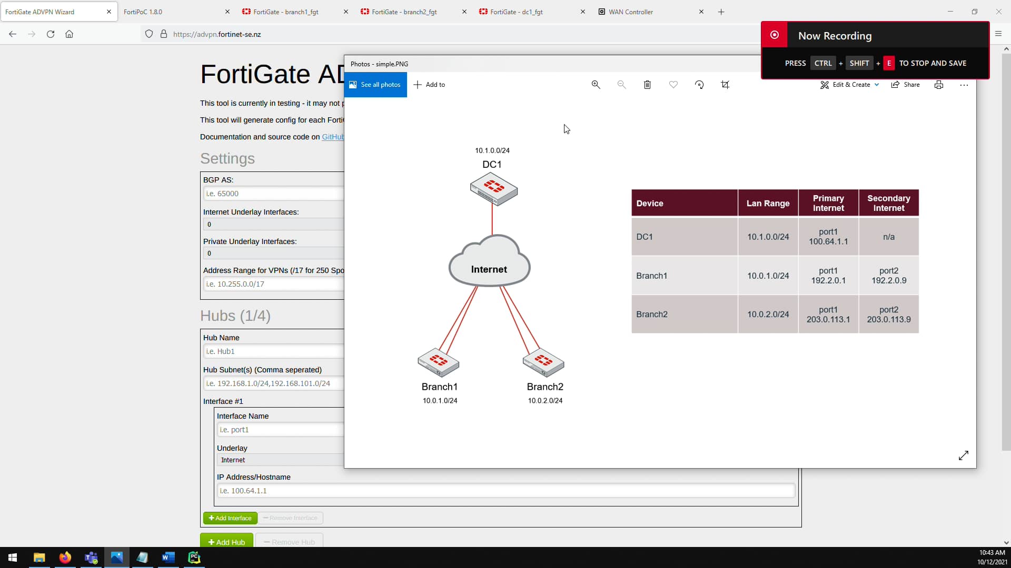This screenshot has width=1011, height=568.
Task: Zoom out of the photo
Action: pos(621,84)
